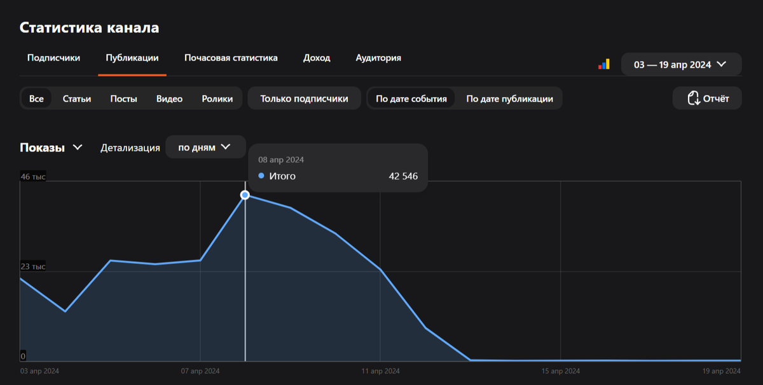Select the Все content filter
This screenshot has width=763, height=385.
(36, 98)
